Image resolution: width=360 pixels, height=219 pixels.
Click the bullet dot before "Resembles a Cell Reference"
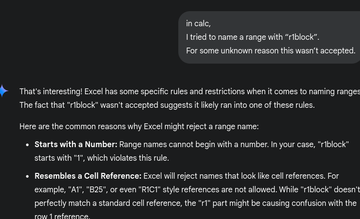tap(28, 177)
